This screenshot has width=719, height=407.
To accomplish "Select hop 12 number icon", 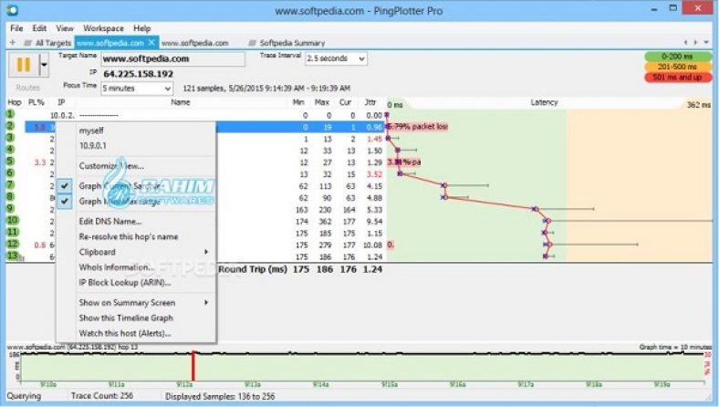I will tap(13, 244).
